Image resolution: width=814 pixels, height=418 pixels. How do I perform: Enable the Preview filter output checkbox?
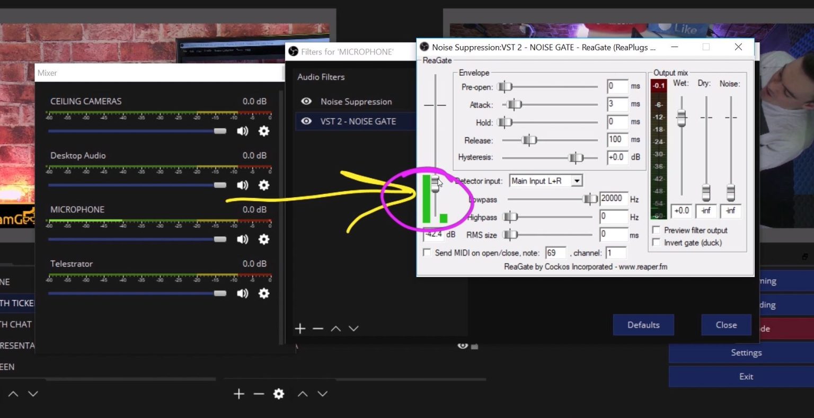coord(656,229)
